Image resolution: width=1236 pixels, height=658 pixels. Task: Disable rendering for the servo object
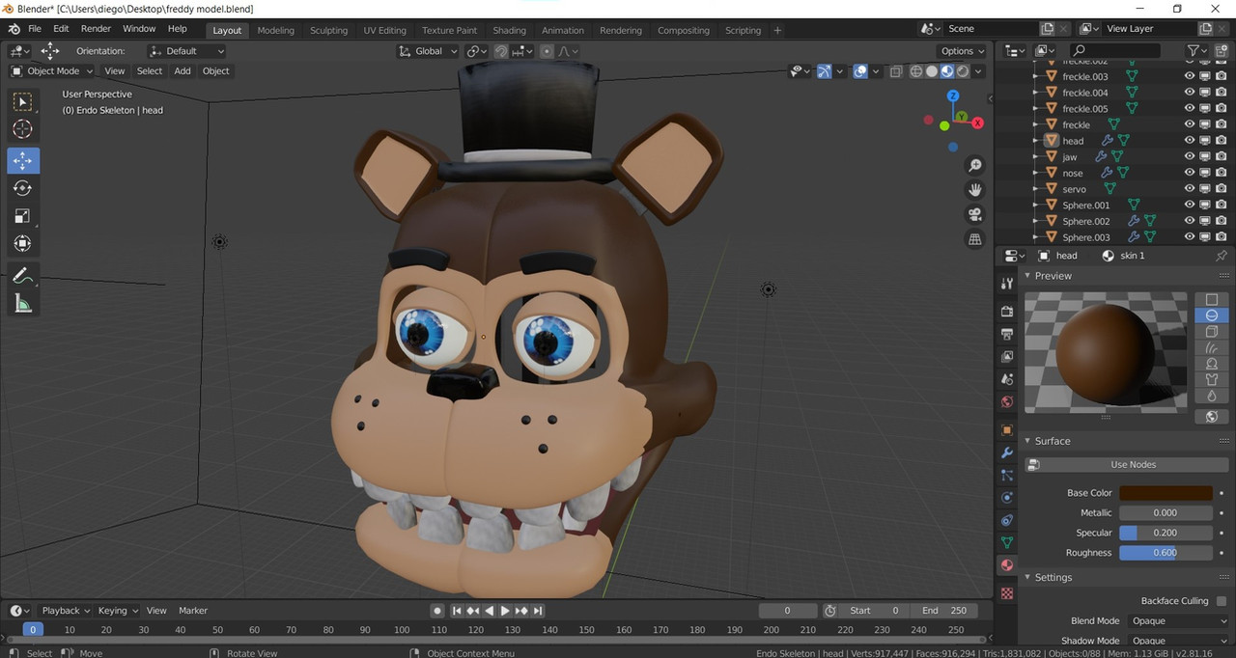1222,189
